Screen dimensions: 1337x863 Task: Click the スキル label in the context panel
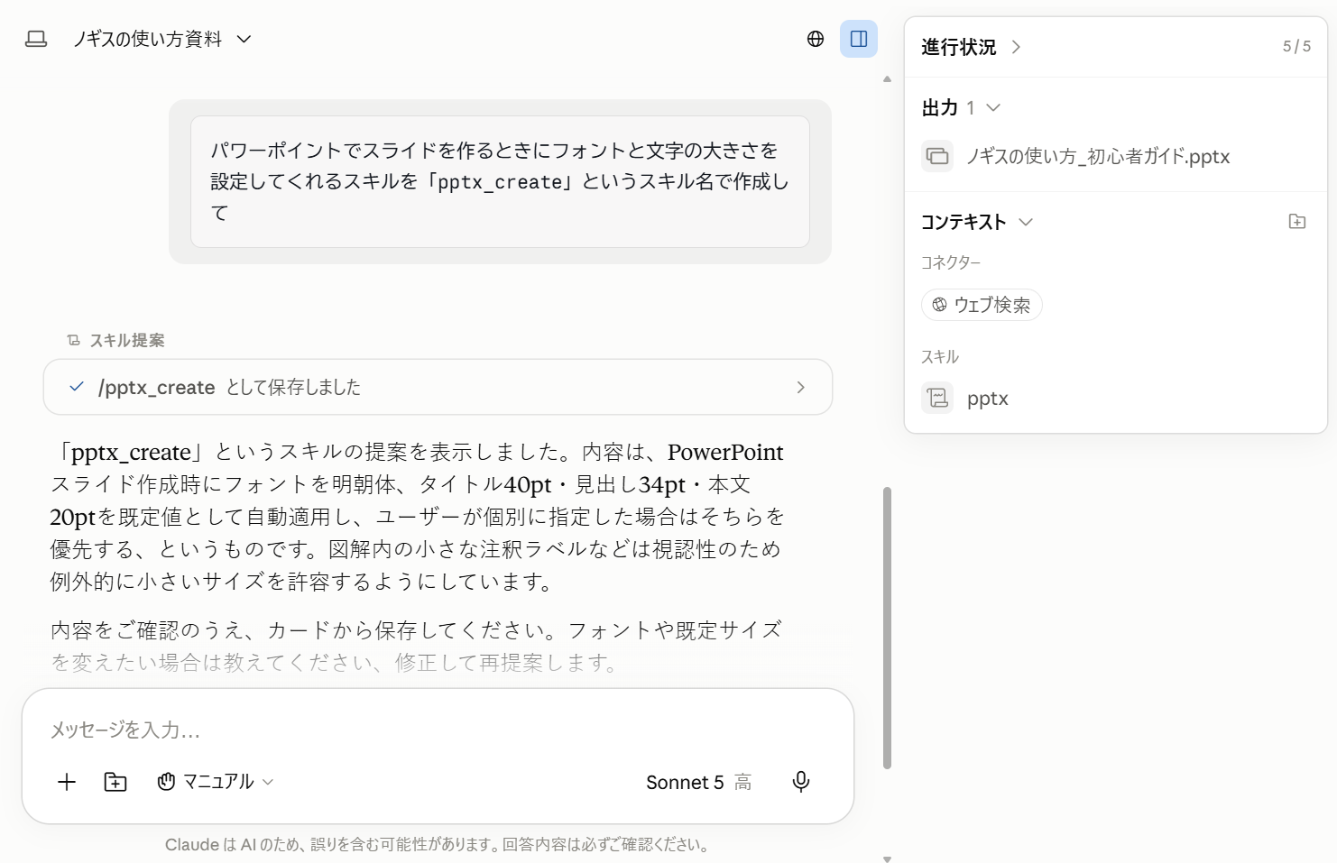(940, 356)
